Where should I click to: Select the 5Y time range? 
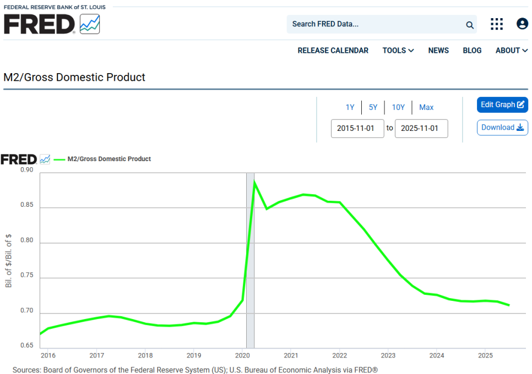(x=373, y=107)
